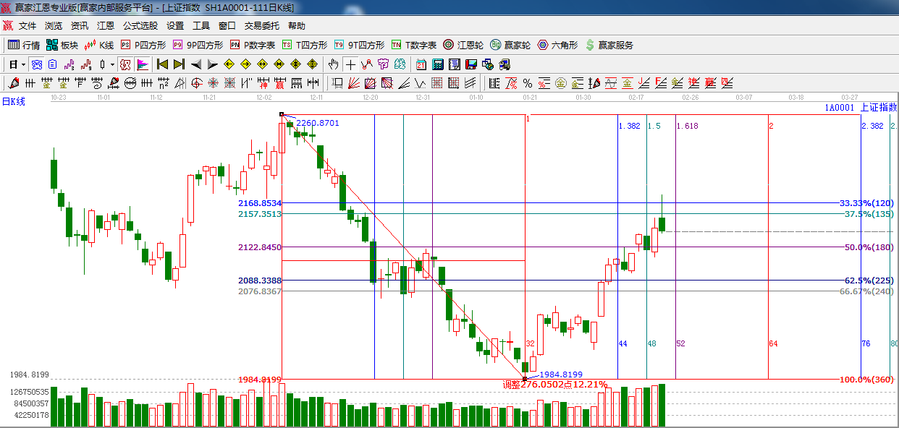Expand the candlestick style dropdown arrow
This screenshot has height=428, width=899.
[x=112, y=64]
